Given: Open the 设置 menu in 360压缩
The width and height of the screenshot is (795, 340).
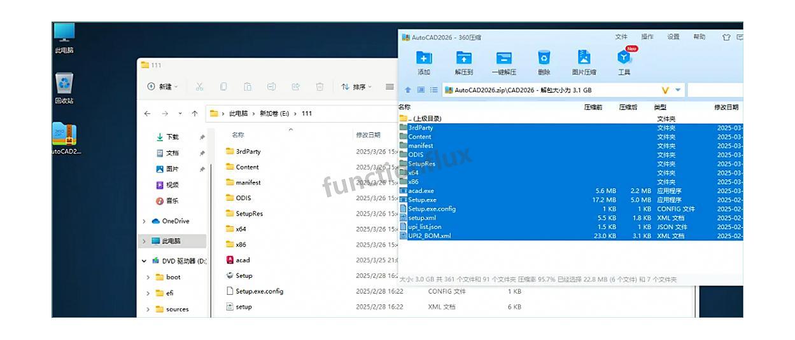Looking at the screenshot, I should coord(673,37).
